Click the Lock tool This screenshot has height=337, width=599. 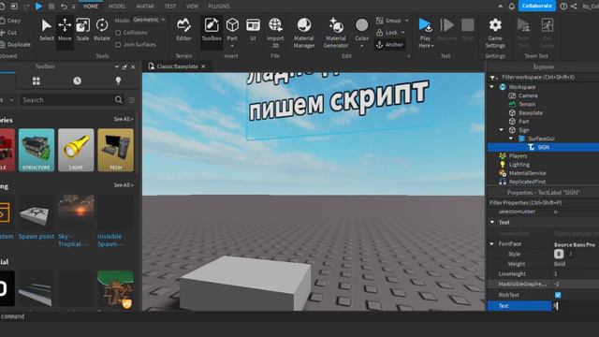pos(387,33)
